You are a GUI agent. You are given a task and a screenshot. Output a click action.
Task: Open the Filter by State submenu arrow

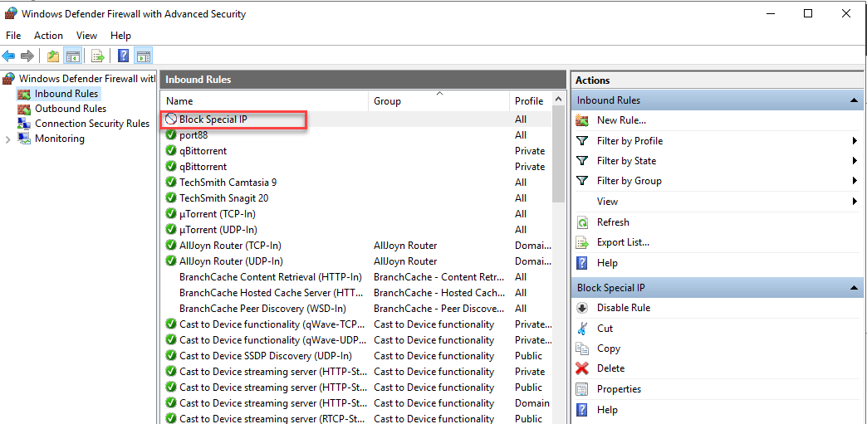tap(854, 161)
